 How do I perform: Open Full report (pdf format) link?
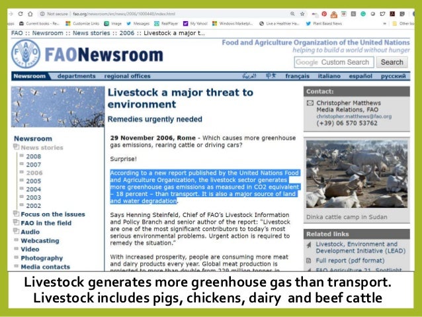tap(350, 261)
